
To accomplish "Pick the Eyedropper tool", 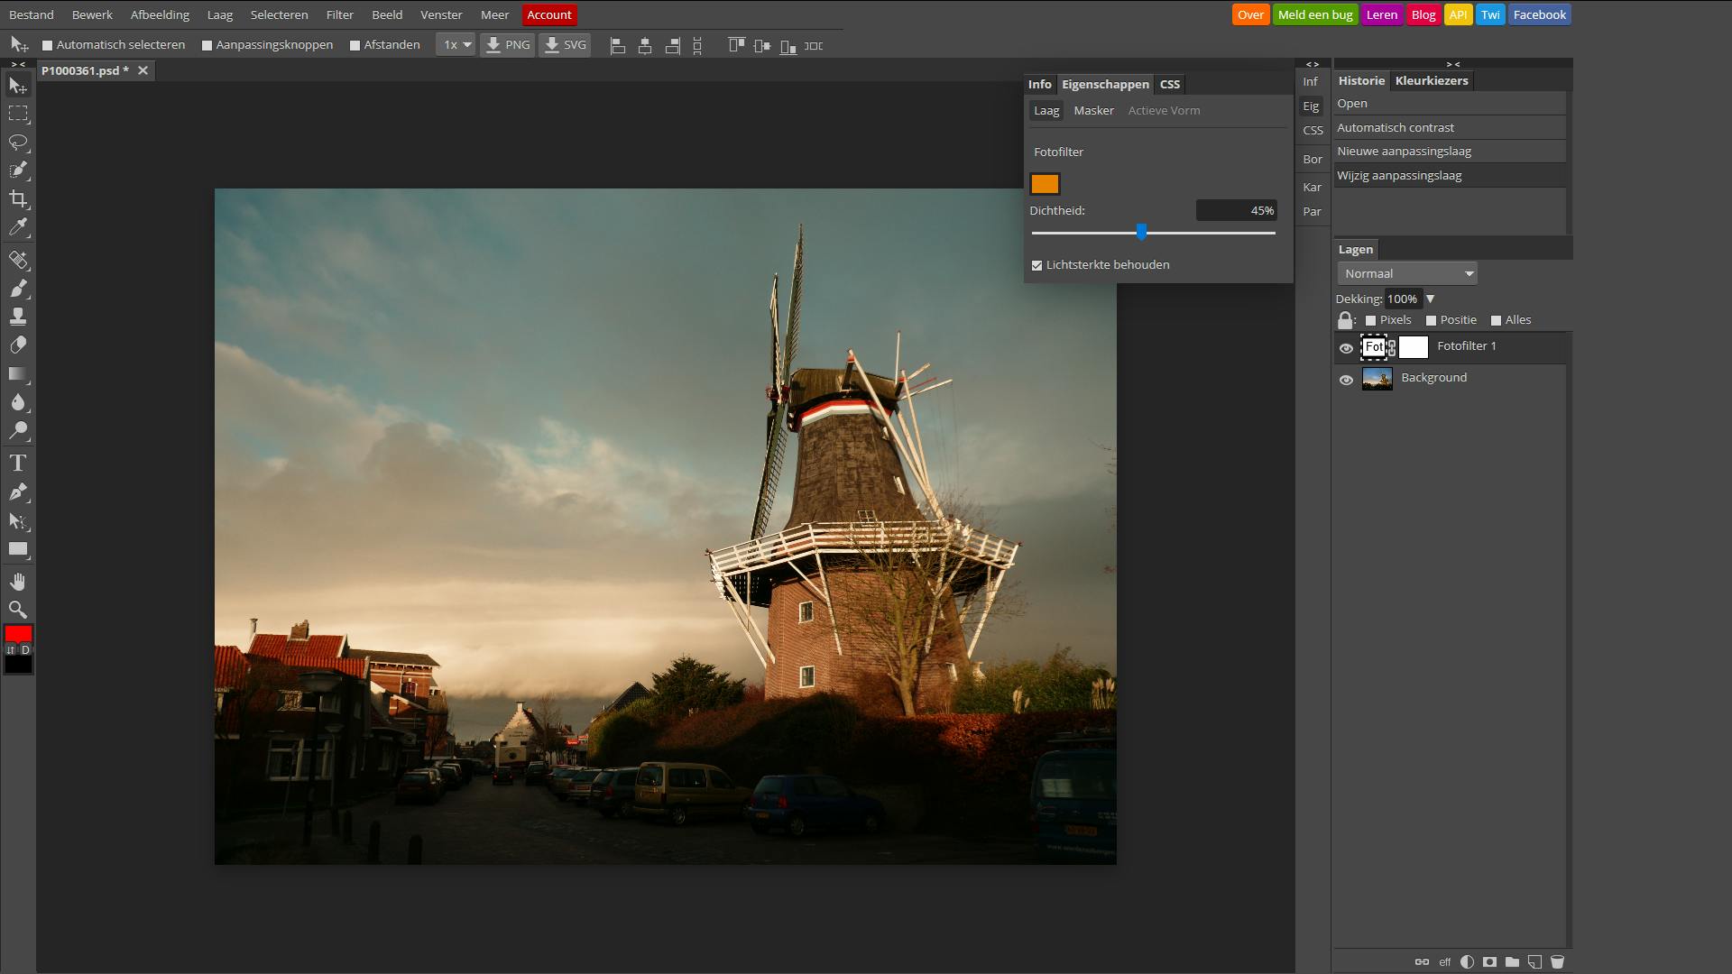I will click(x=18, y=227).
